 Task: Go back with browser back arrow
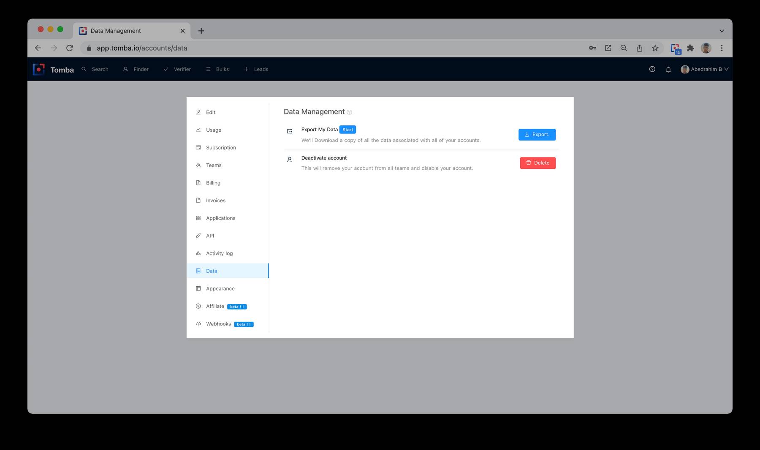(38, 48)
